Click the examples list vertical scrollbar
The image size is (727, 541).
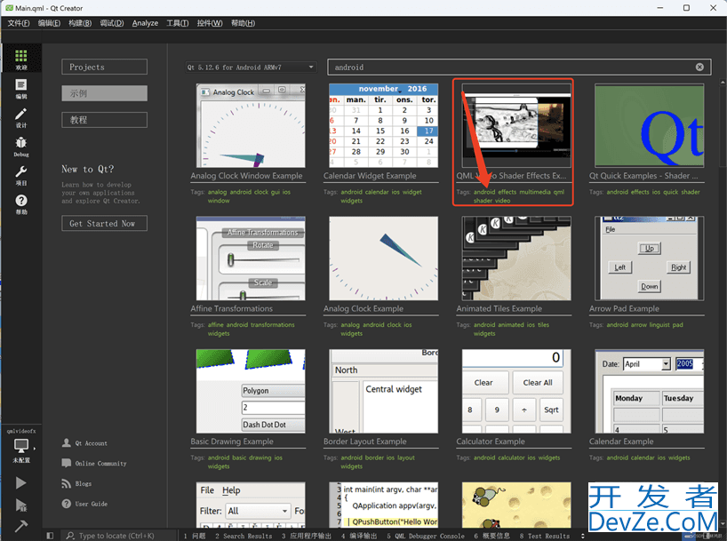(x=723, y=125)
